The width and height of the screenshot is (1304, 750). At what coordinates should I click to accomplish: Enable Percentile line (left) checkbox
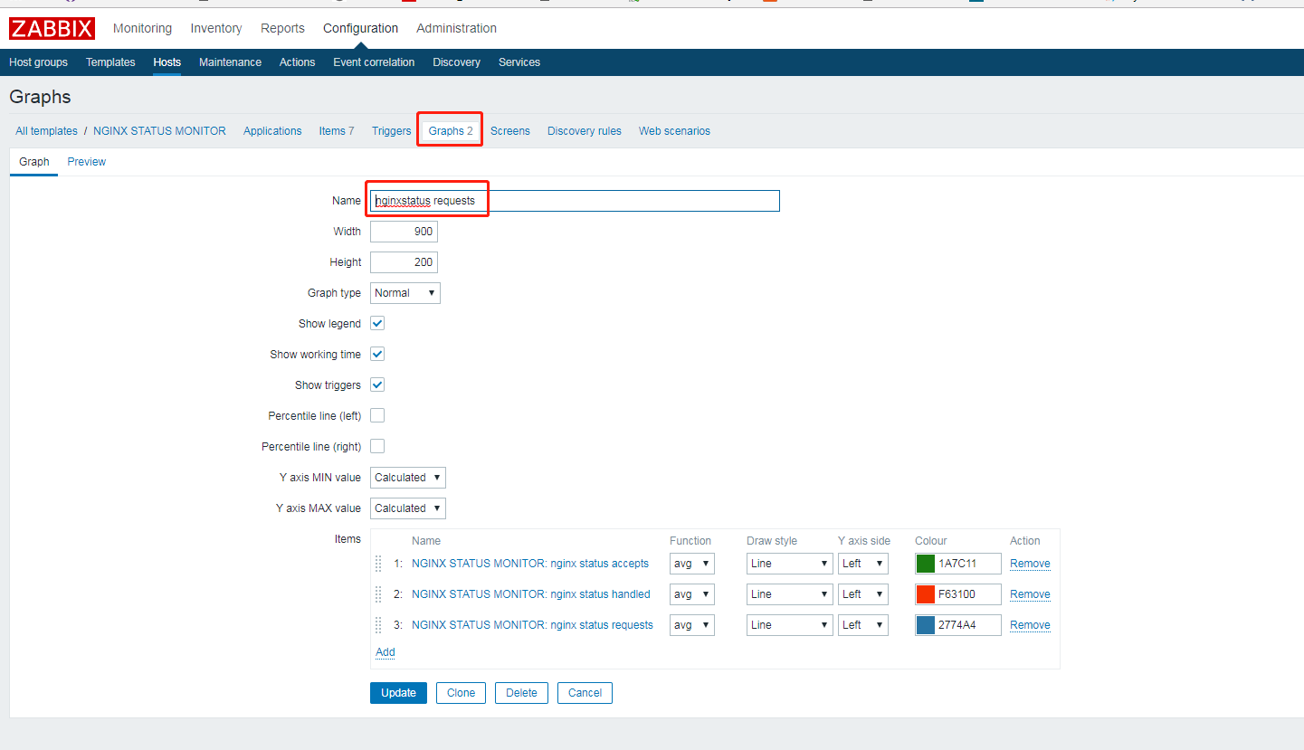pyautogui.click(x=377, y=415)
